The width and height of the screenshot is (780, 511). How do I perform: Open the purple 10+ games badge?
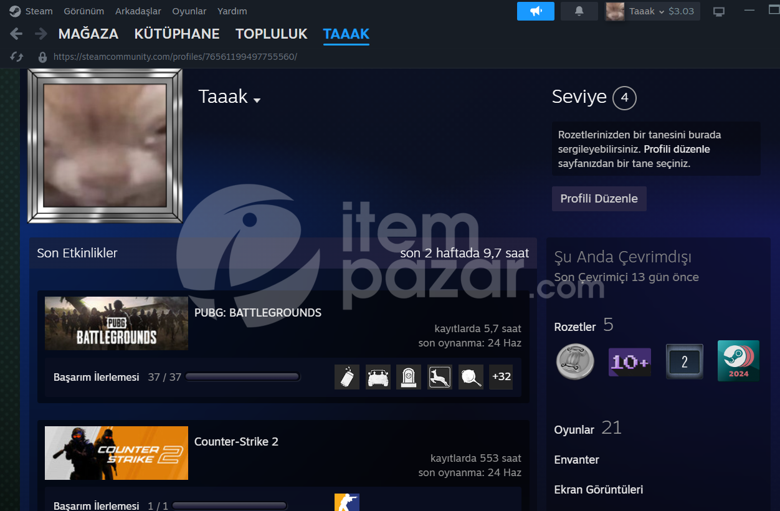coord(630,361)
